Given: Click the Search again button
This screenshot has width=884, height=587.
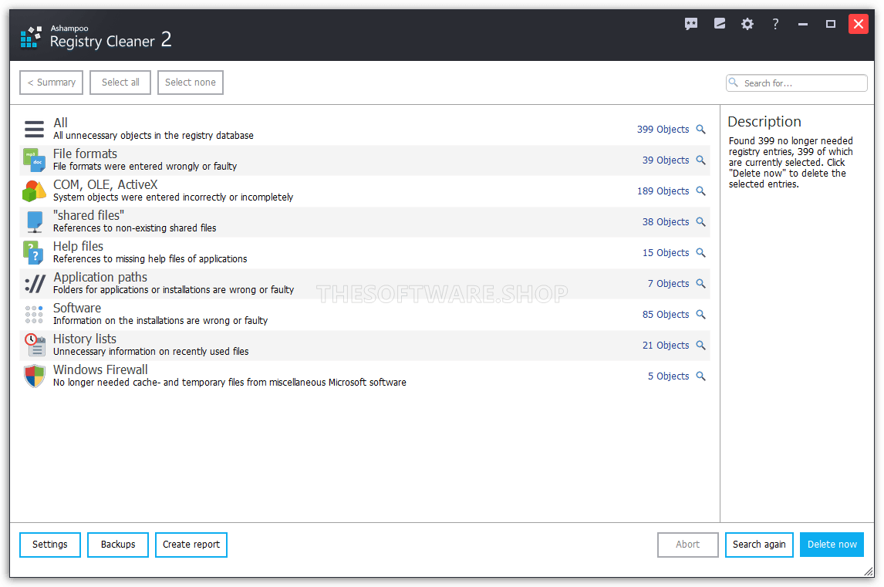Looking at the screenshot, I should pyautogui.click(x=759, y=545).
